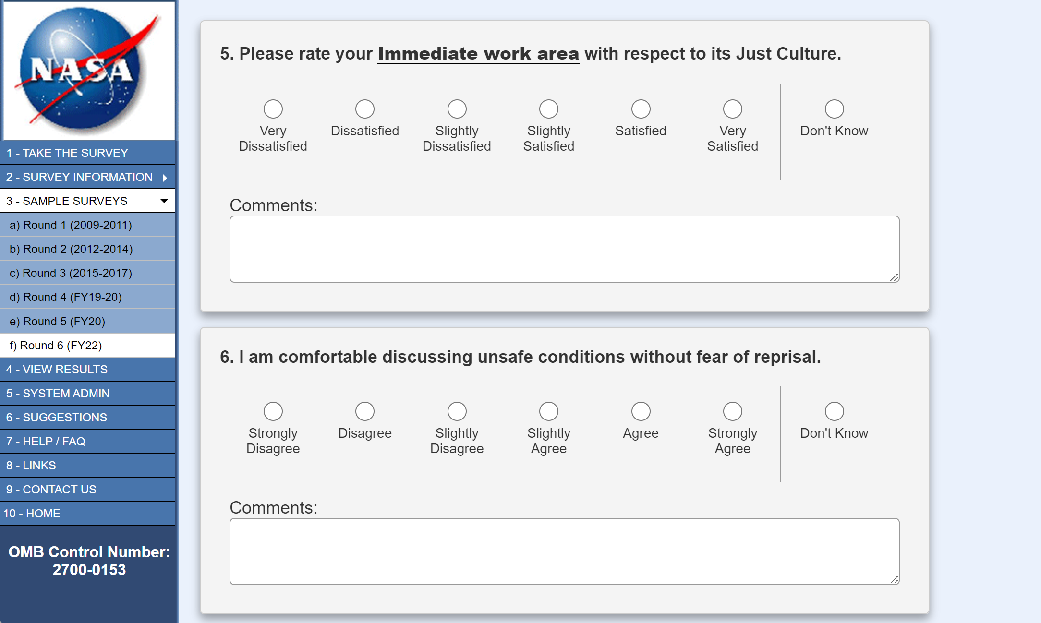Select Round 6 (FY22) sample survey
Screen dimensions: 1041x623
[x=56, y=346]
